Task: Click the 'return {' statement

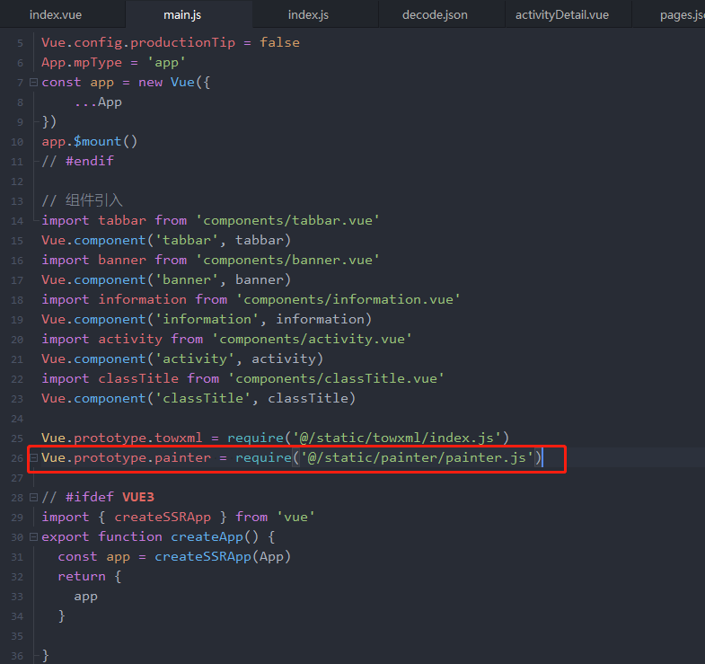Action: click(x=90, y=577)
